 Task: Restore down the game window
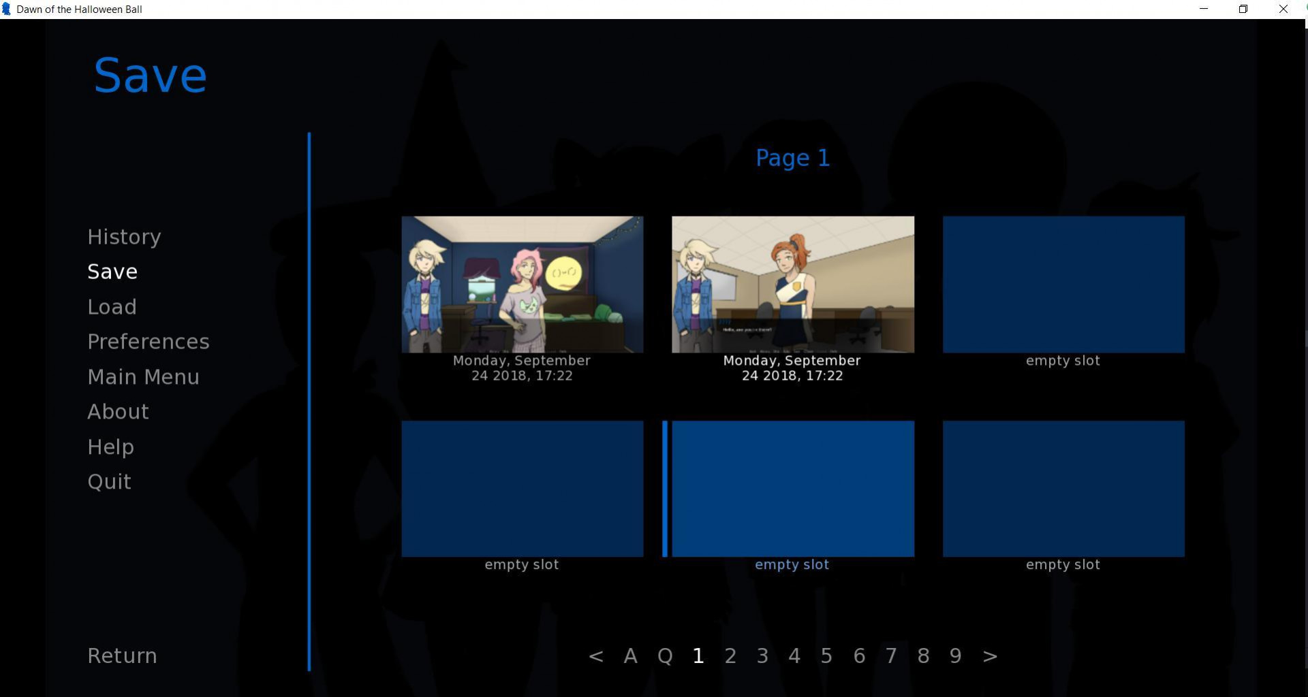(x=1243, y=9)
